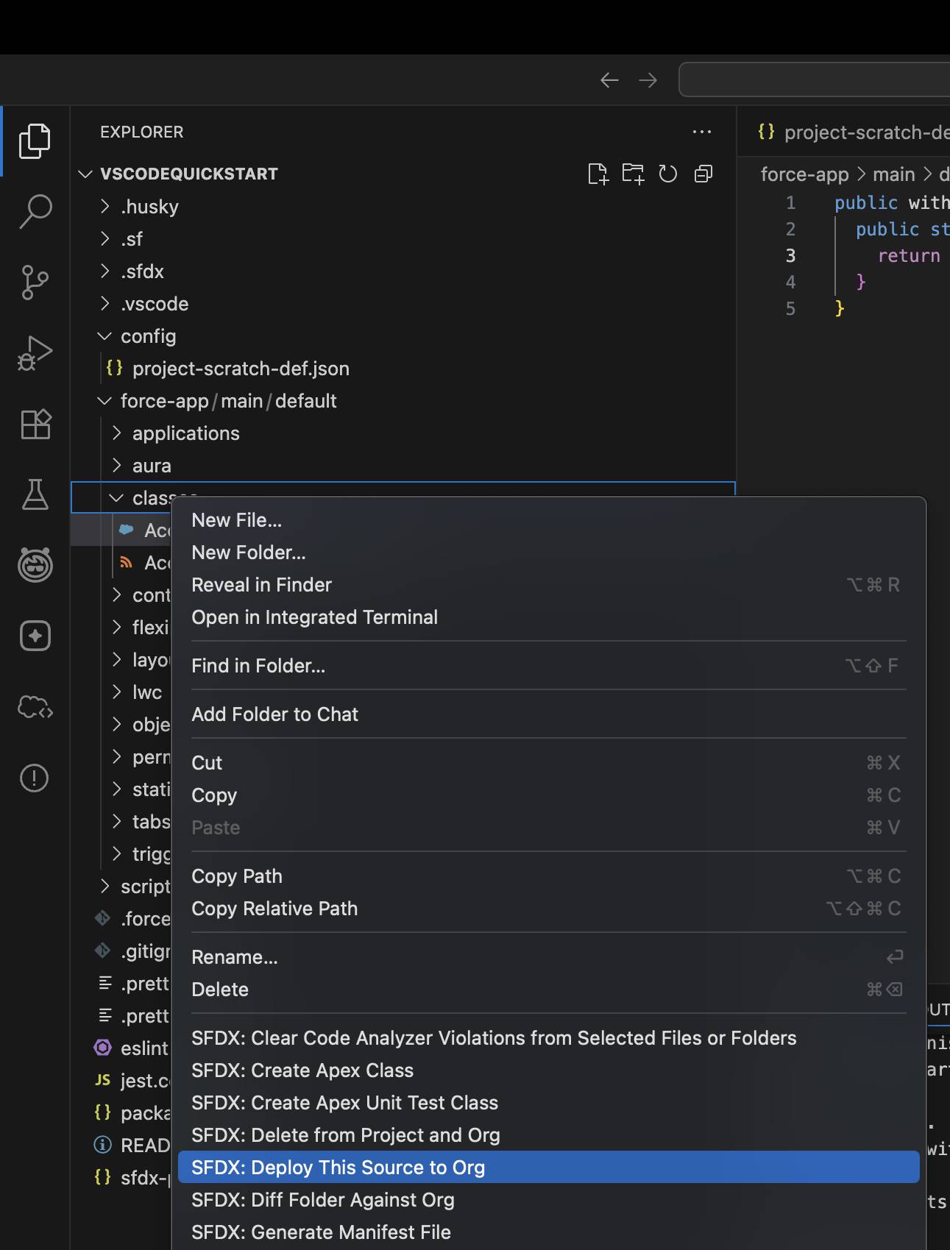Select Open in Integrated Terminal
Screen dimensions: 950x1250
(x=548, y=617)
